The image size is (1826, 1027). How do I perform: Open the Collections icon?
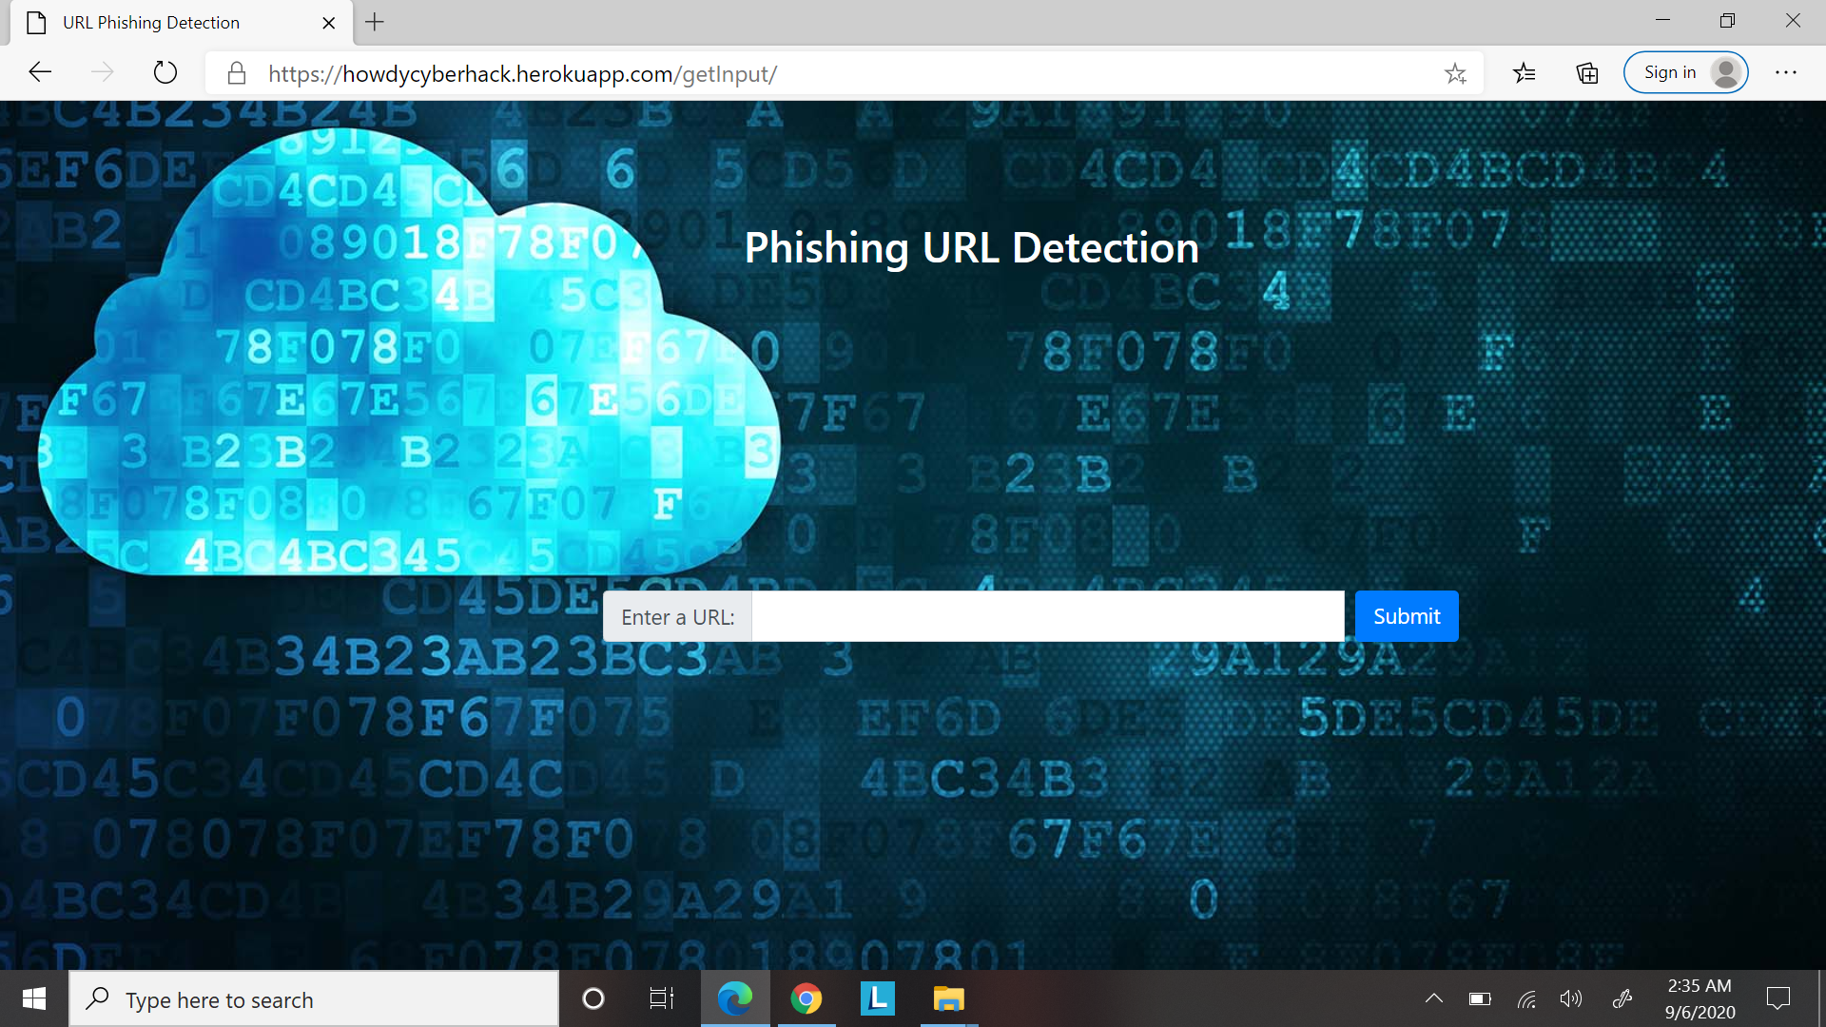click(1586, 73)
